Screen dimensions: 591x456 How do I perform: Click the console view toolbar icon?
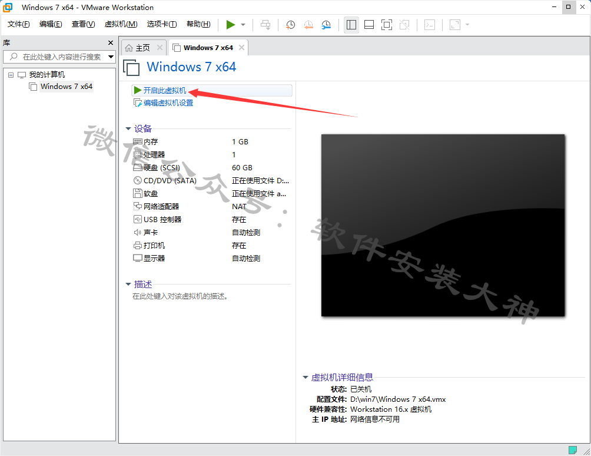pos(430,25)
